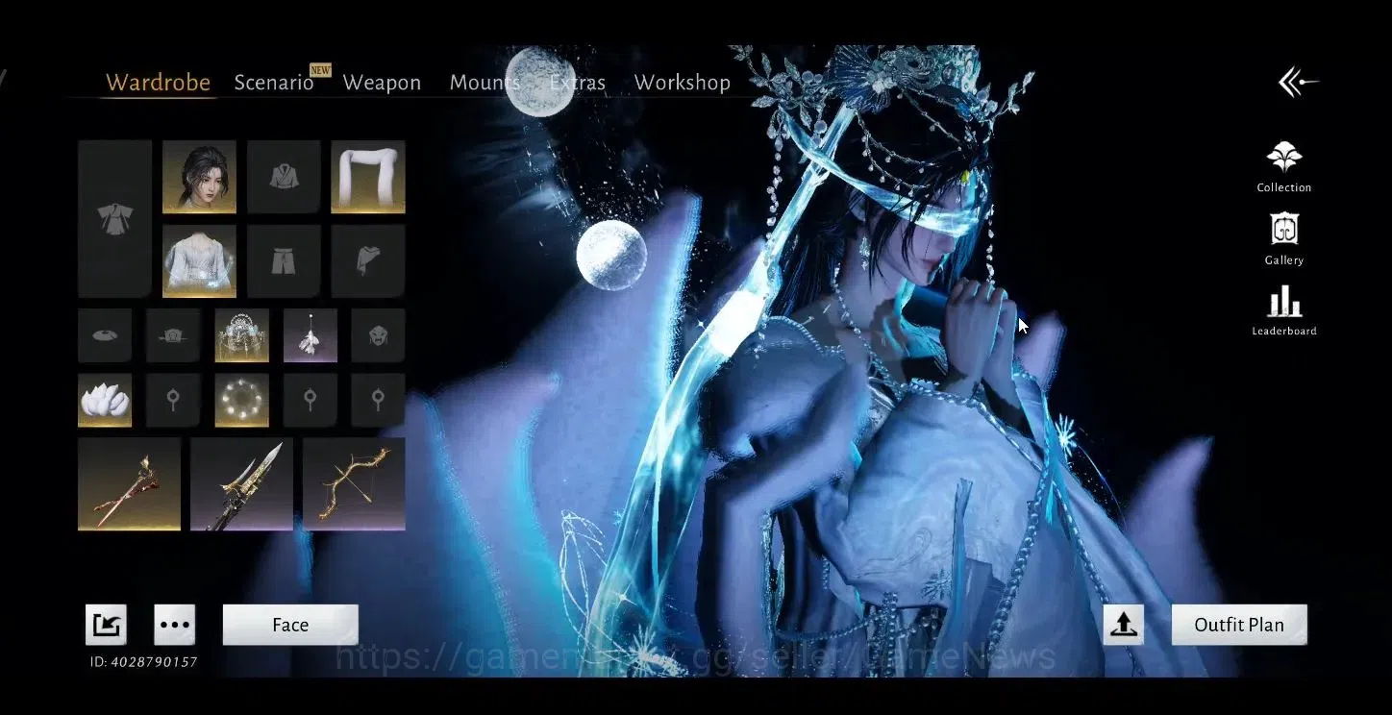Image resolution: width=1392 pixels, height=715 pixels.
Task: Select the empty headband slot
Action: click(173, 335)
